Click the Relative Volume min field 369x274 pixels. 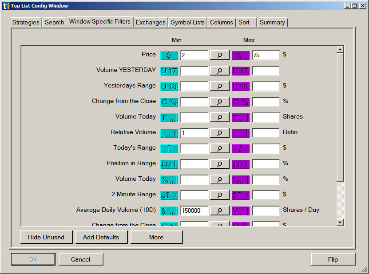[x=194, y=133]
